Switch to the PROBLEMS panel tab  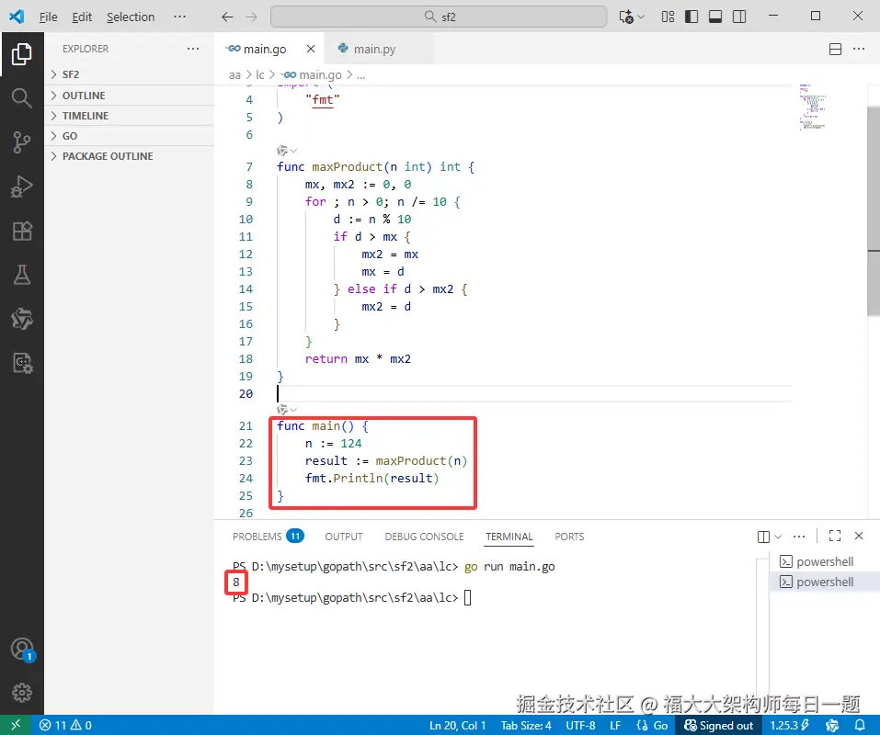[268, 537]
